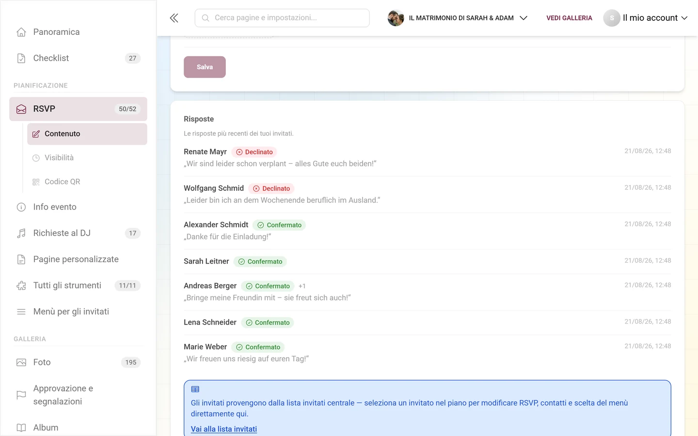Click the Panoramica home icon

(x=21, y=32)
